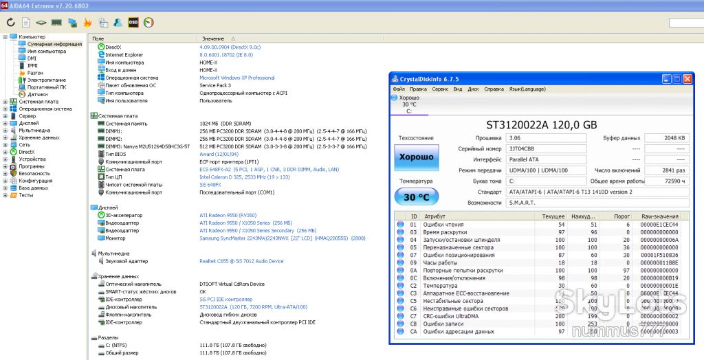
Task: Expand the Дисплей tree node
Action: pyautogui.click(x=5, y=123)
